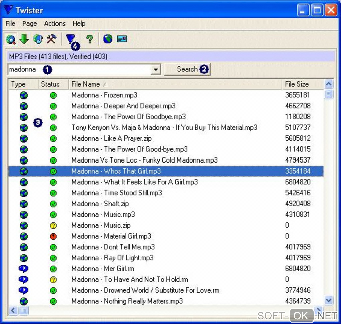341x324 pixels.
Task: Click the green question mark help icon
Action: (x=89, y=39)
